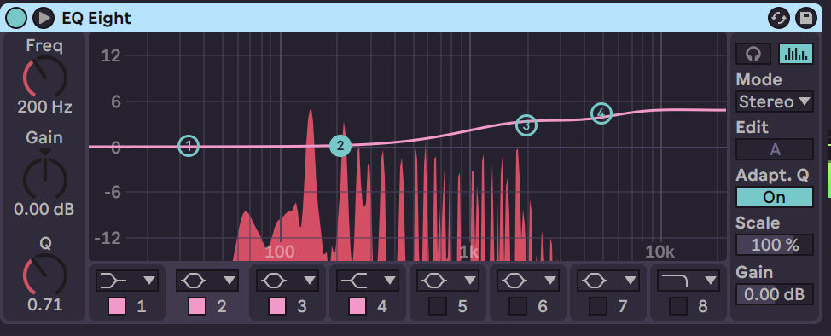Select band 8 number label
Image resolution: width=831 pixels, height=336 pixels.
tap(703, 306)
